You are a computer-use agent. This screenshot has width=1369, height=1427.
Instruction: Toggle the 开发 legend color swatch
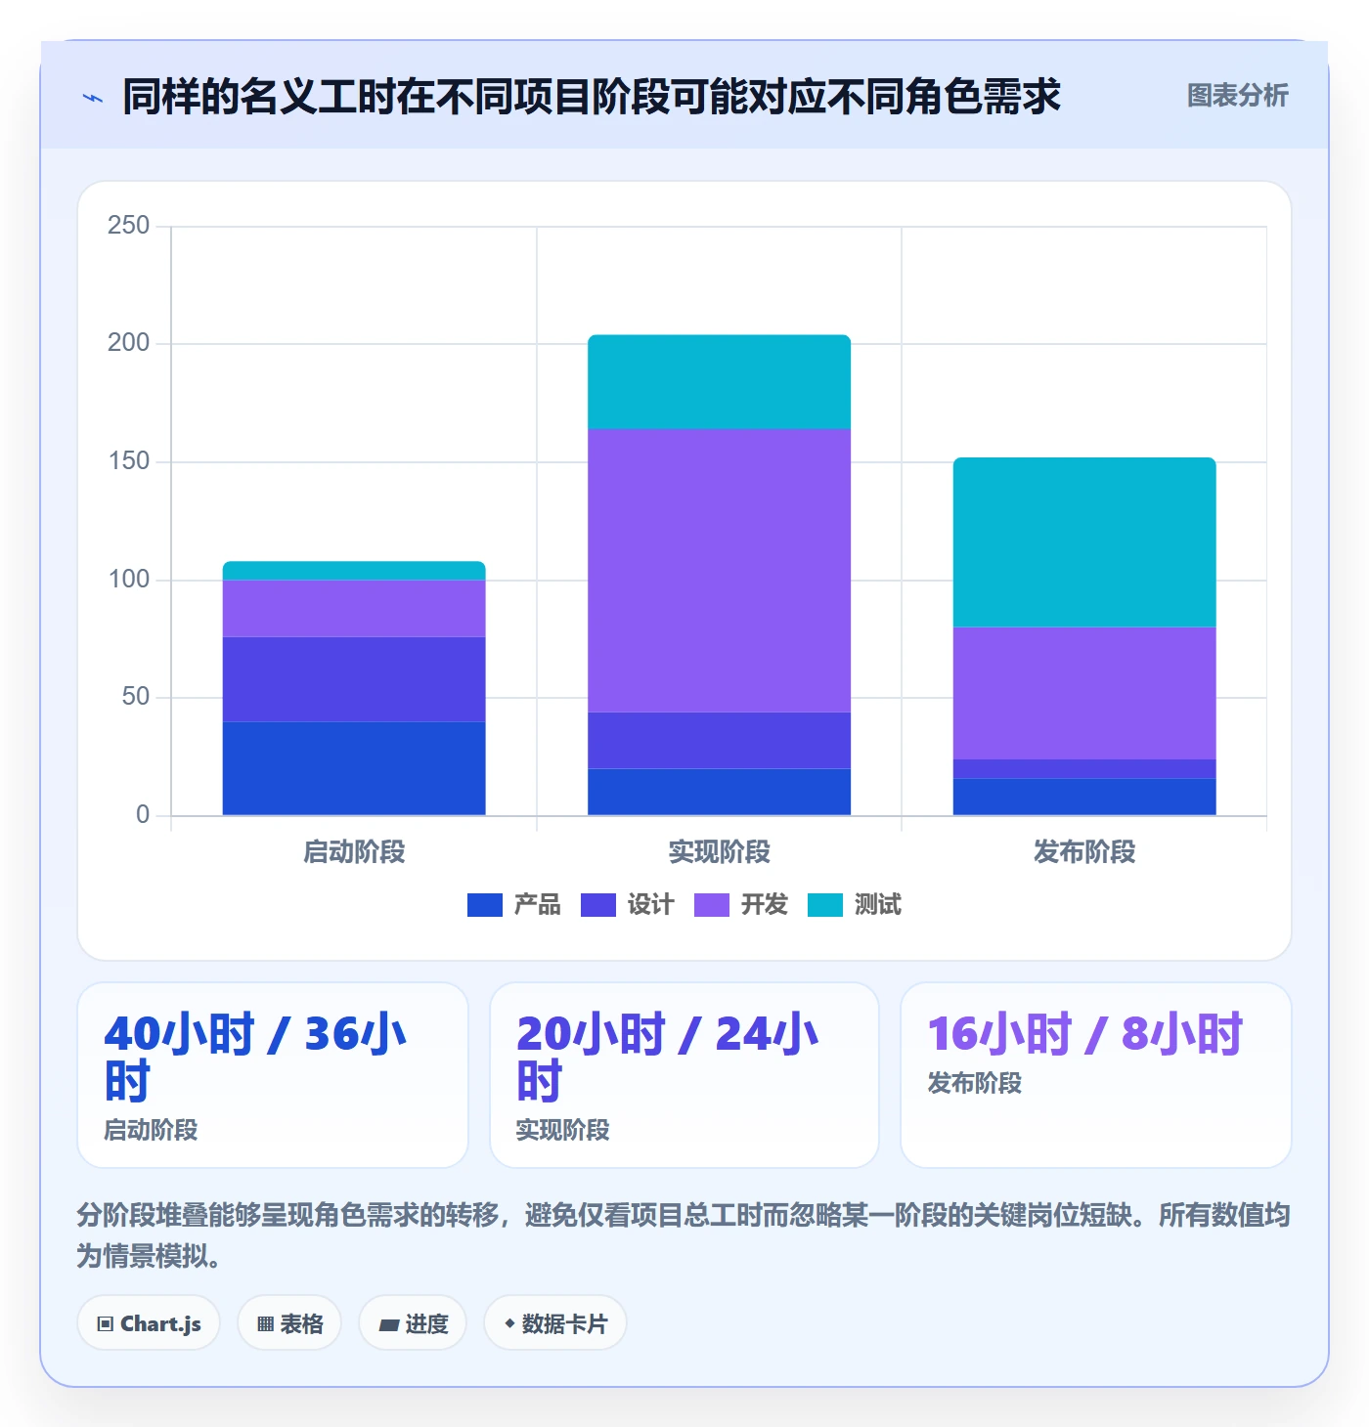click(x=712, y=905)
